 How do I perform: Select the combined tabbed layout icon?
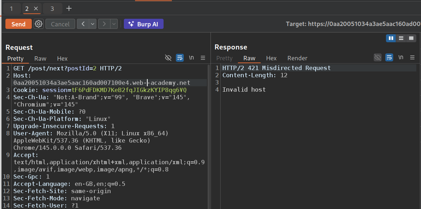pos(411,38)
